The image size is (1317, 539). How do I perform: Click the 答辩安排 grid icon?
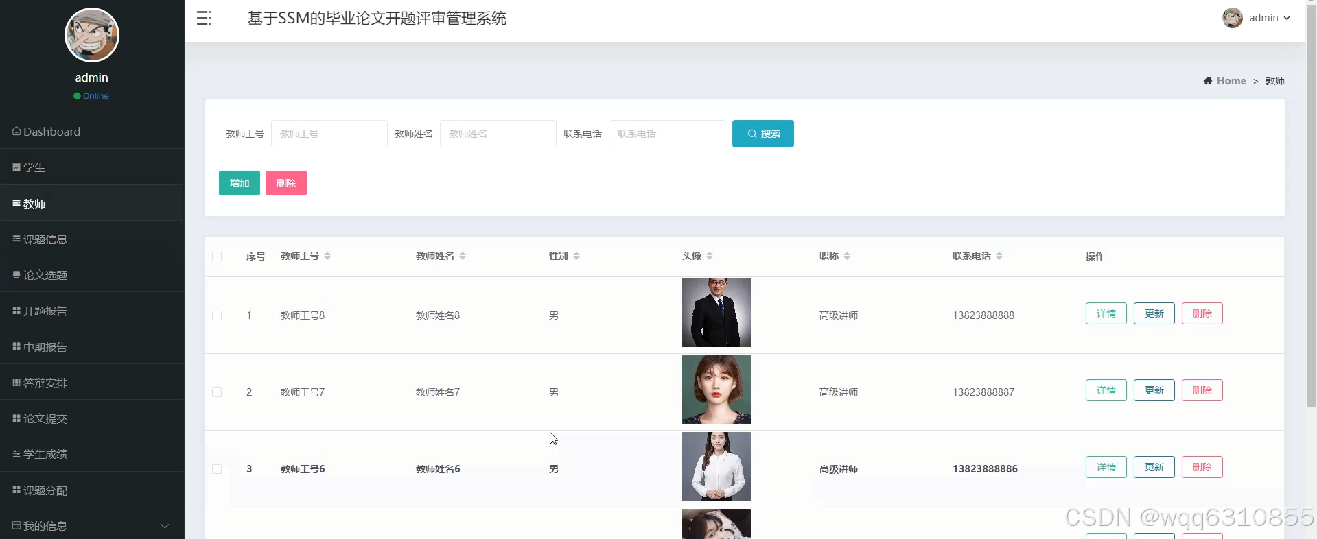tap(16, 382)
